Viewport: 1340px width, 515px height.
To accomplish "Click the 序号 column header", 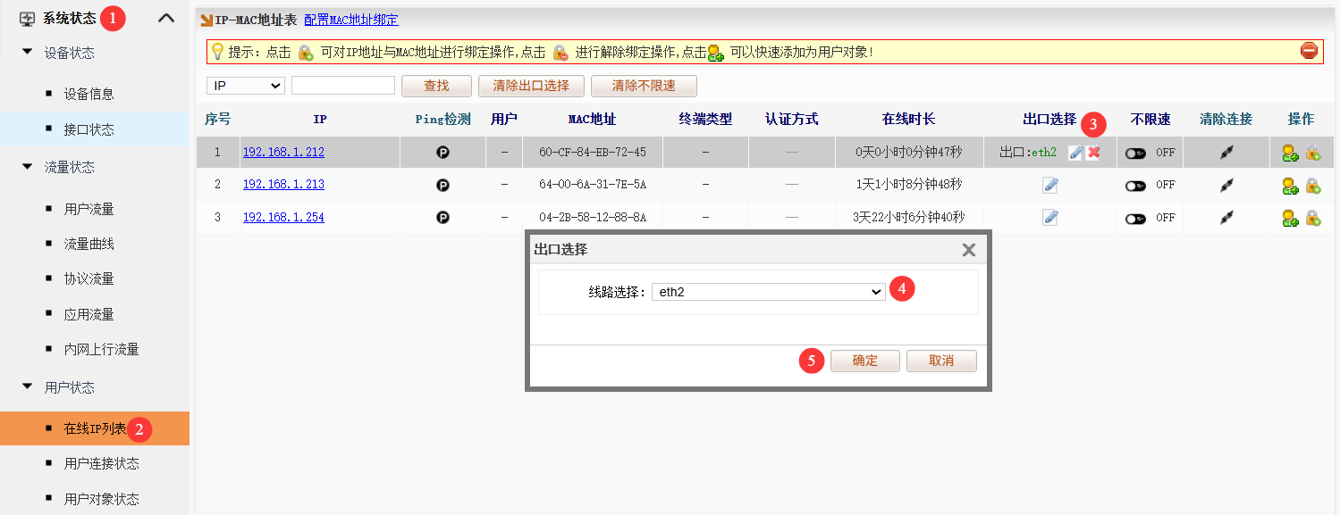I will point(217,119).
